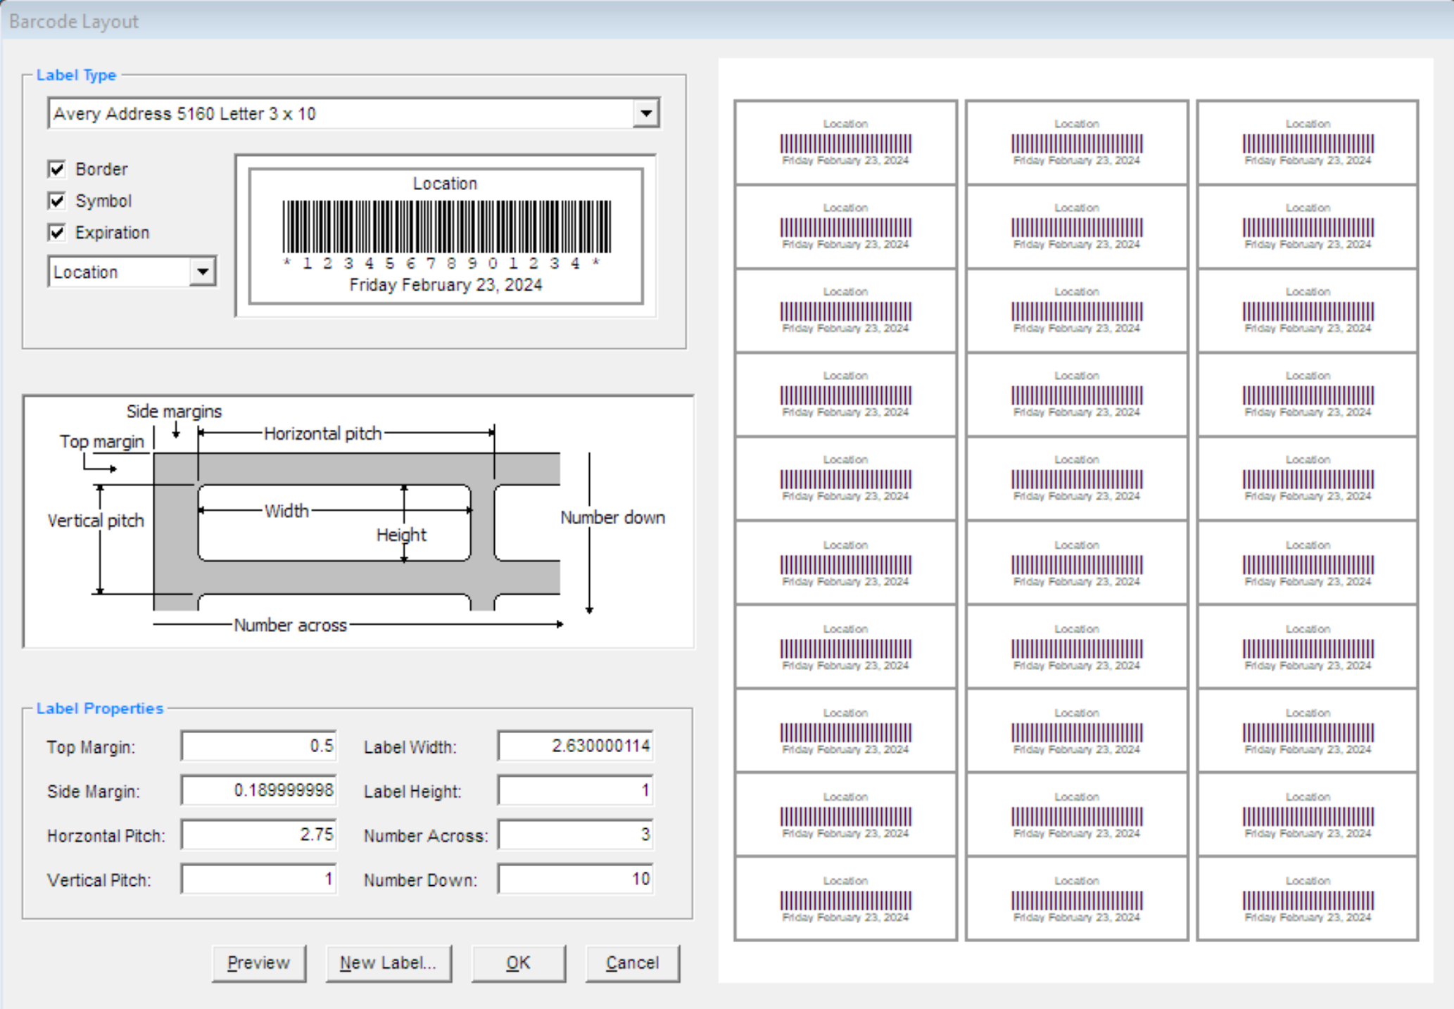The width and height of the screenshot is (1454, 1009).
Task: Click the Preview button
Action: pyautogui.click(x=259, y=963)
